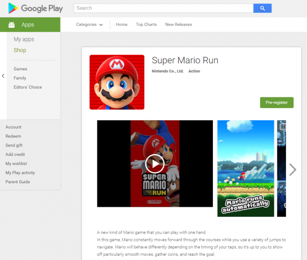Open the Games section
The image size is (307, 260).
[x=20, y=69]
